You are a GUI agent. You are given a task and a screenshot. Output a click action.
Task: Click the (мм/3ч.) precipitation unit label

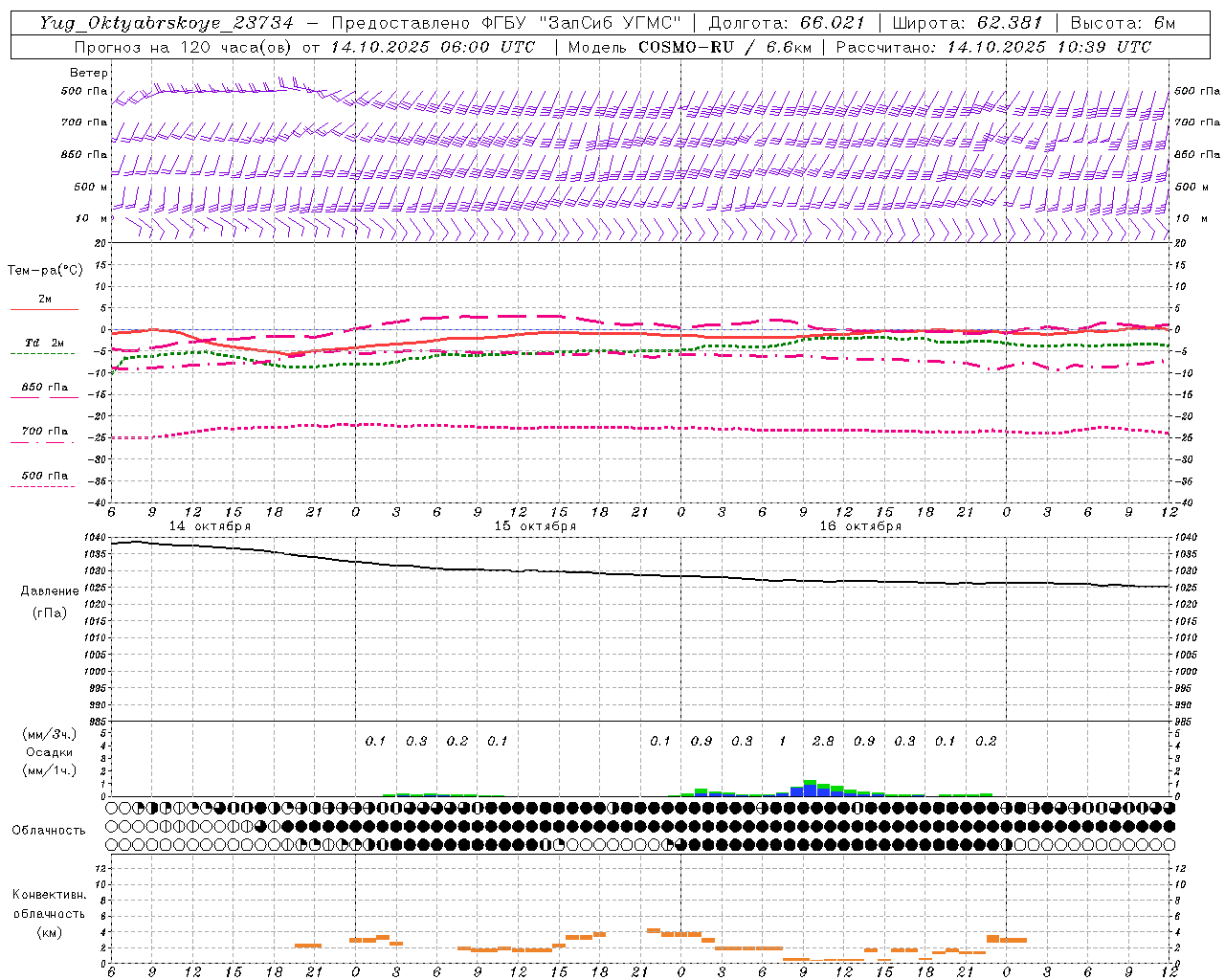click(x=50, y=734)
